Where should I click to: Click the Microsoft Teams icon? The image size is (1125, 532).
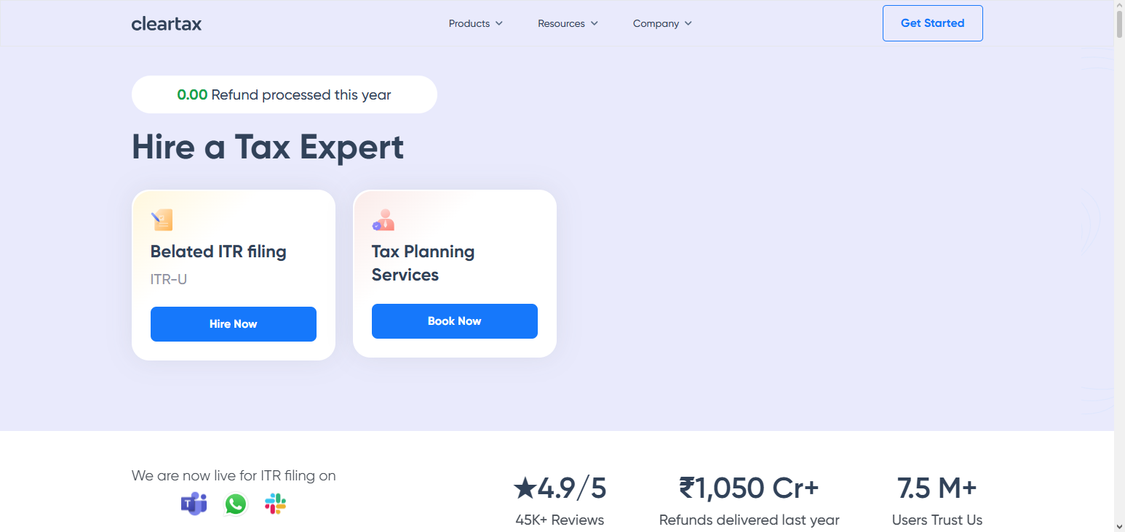coord(194,504)
